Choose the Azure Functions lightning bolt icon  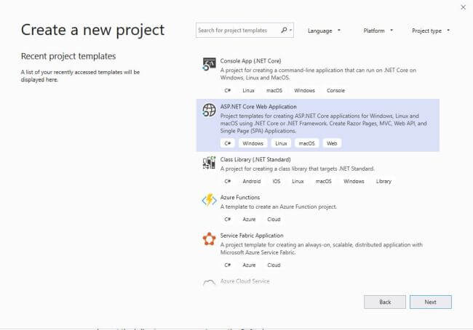[x=209, y=200]
